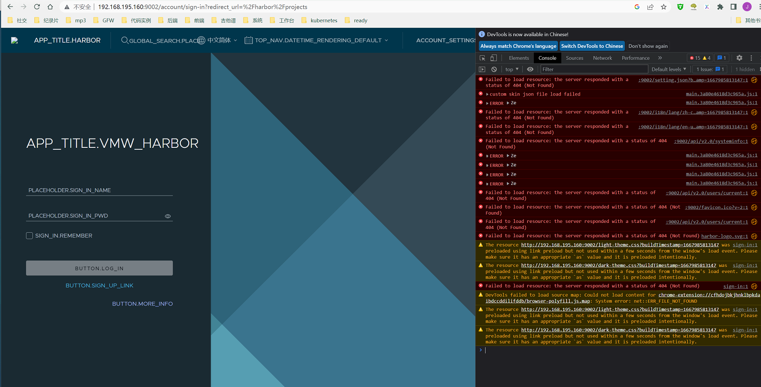Go to browser home icon
761x387 pixels.
pos(50,7)
